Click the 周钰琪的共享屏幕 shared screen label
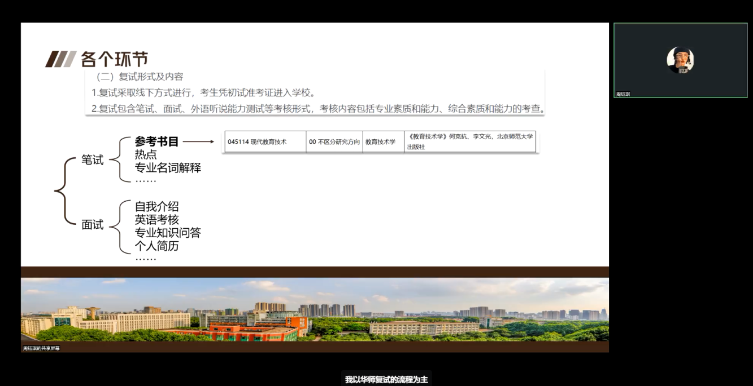 41,348
